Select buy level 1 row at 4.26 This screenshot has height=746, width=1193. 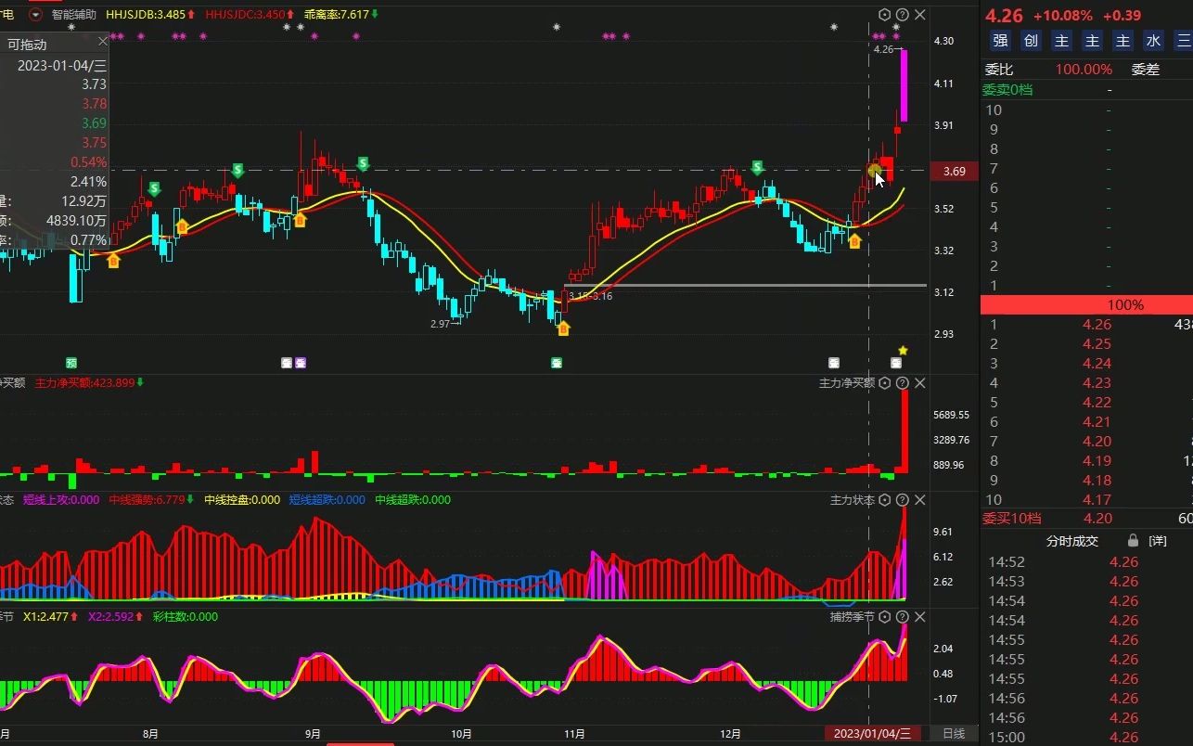pos(1086,325)
